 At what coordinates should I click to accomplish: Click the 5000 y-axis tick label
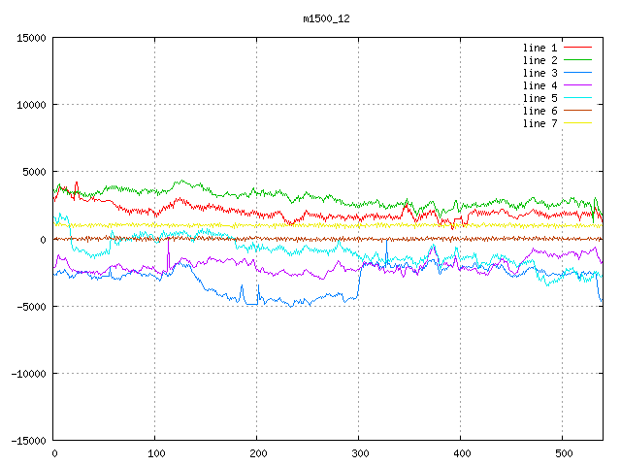point(32,172)
